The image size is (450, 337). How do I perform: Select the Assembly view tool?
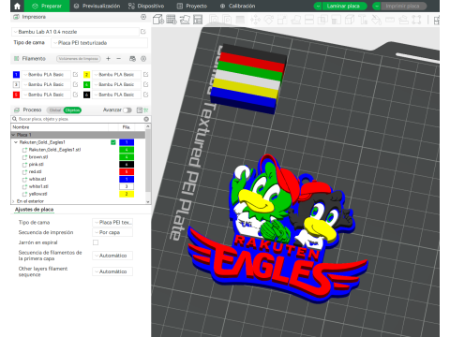point(403,20)
